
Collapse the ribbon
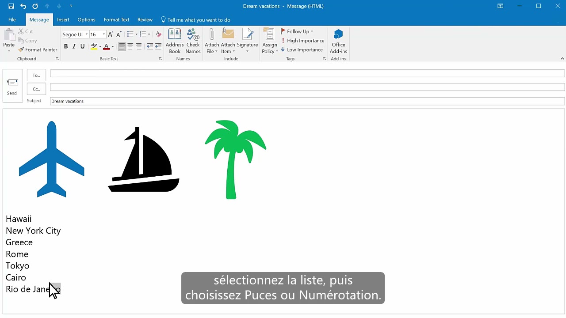pyautogui.click(x=562, y=59)
